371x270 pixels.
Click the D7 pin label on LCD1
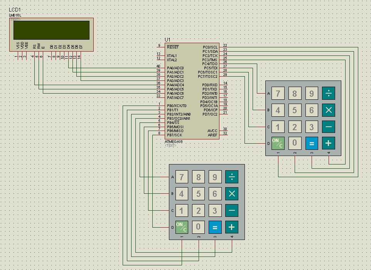(81, 47)
